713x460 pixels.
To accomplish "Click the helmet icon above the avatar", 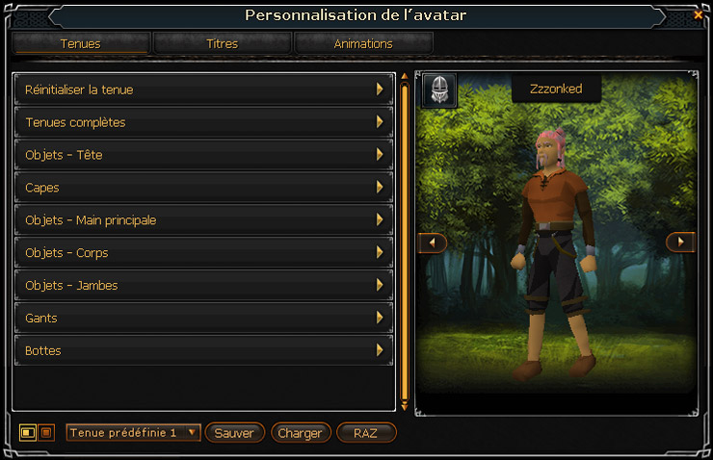I will (x=439, y=89).
